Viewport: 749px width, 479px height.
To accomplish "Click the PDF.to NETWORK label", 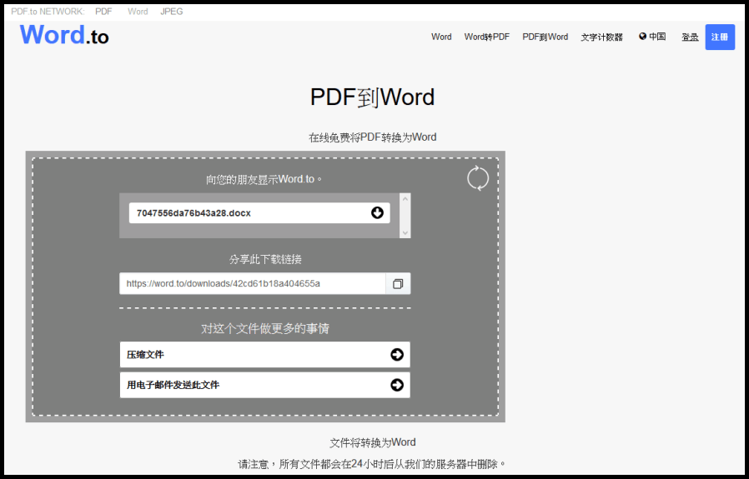I will click(48, 12).
